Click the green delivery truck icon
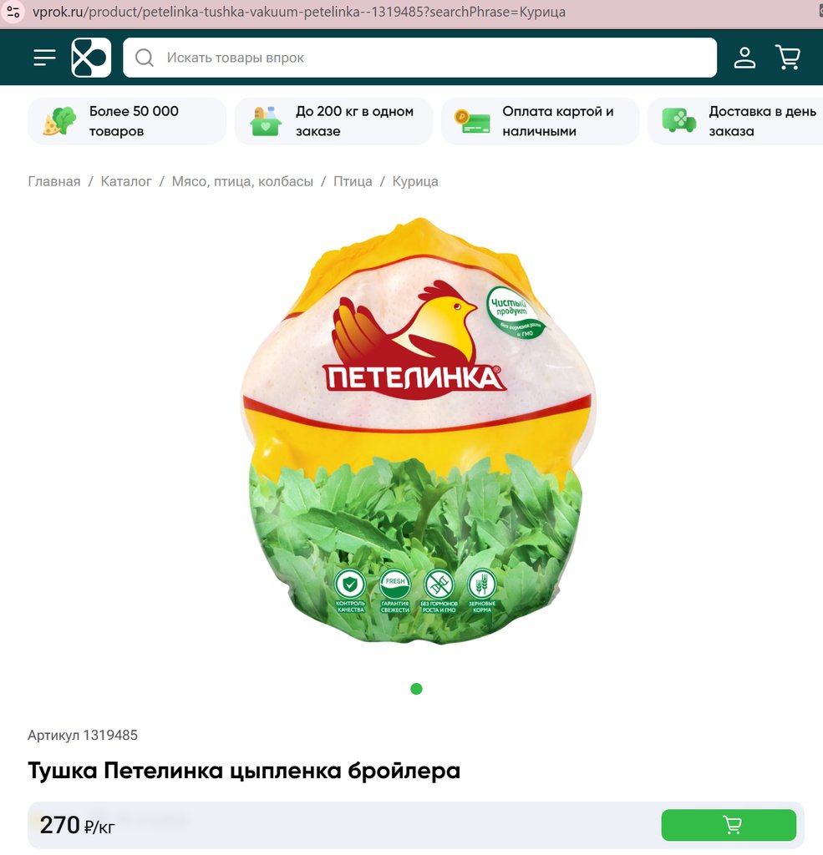Screen dimensions: 823x855 (x=679, y=120)
